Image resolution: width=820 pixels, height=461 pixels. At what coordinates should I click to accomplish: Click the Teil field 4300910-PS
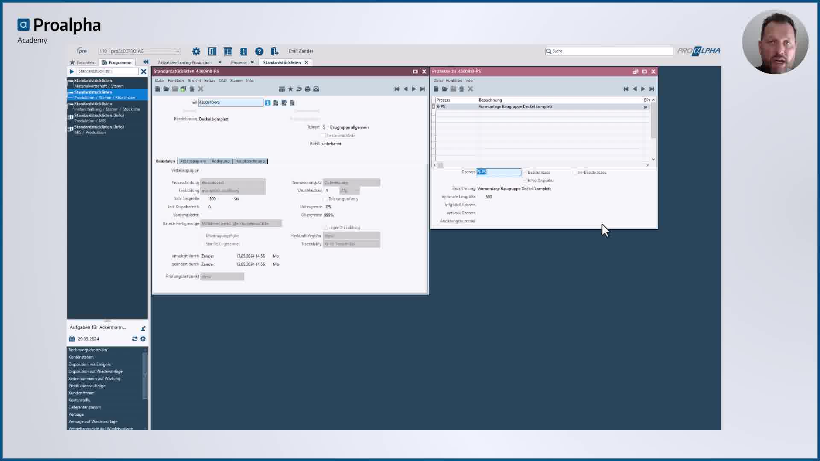[231, 102]
